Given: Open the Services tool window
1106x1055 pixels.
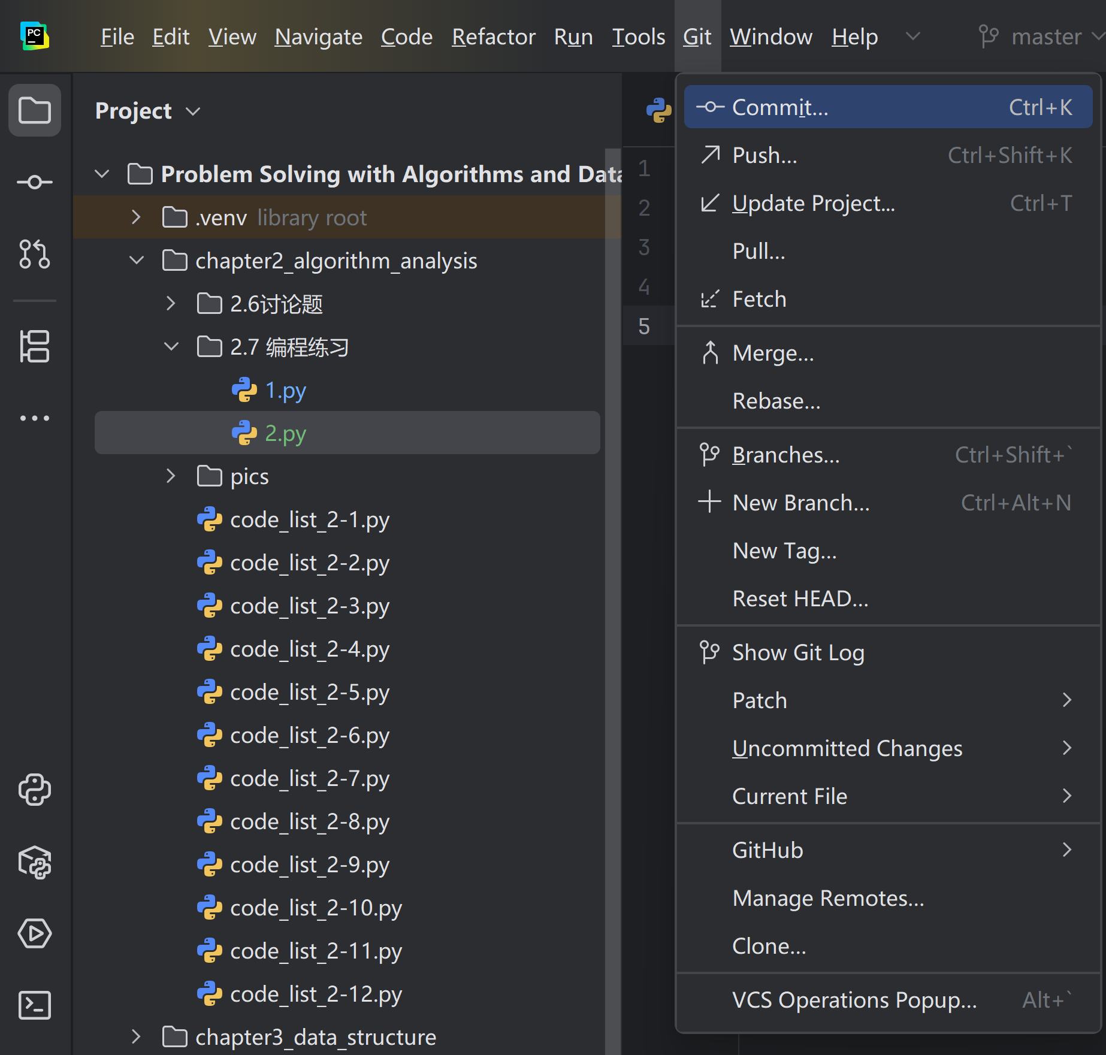Looking at the screenshot, I should point(34,933).
